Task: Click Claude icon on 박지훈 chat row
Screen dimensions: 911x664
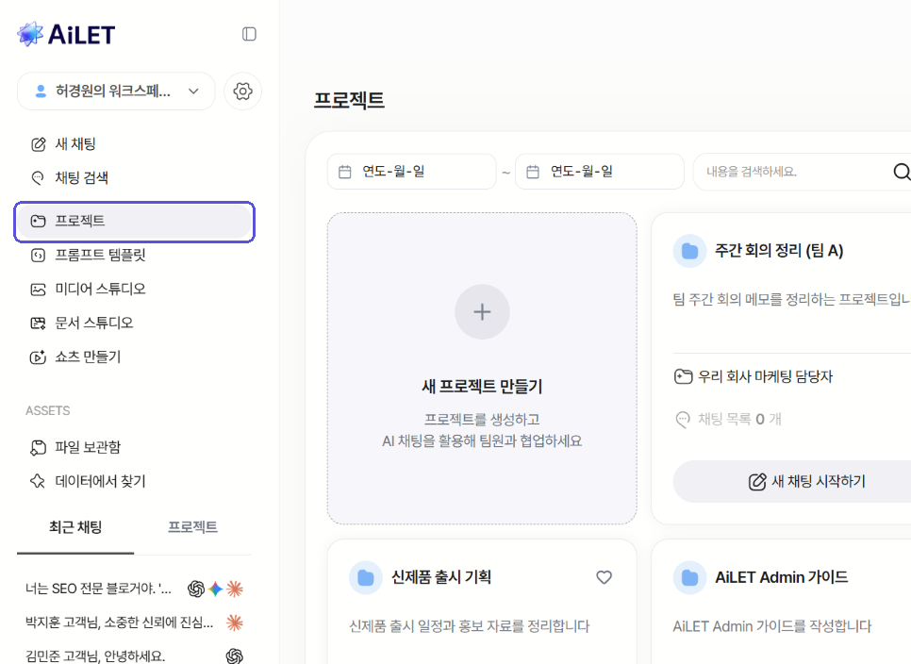Action: coord(235,622)
